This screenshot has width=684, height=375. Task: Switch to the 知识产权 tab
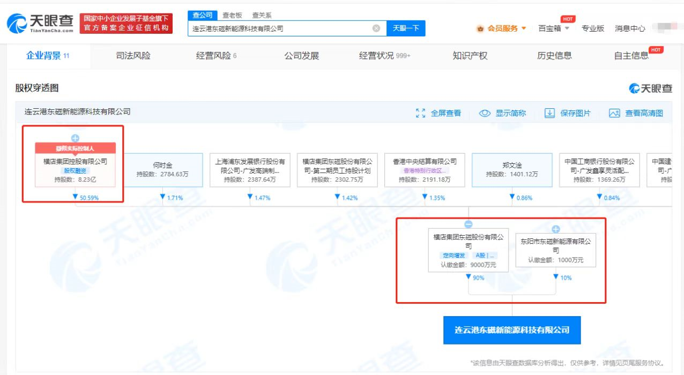tap(470, 56)
